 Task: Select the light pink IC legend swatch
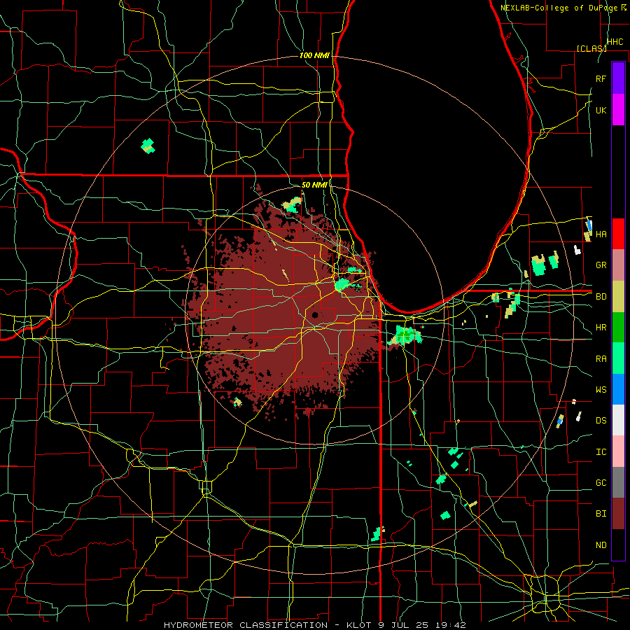618,451
